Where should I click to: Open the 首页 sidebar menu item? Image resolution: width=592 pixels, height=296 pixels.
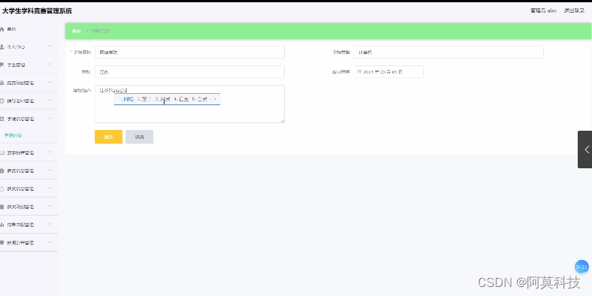pyautogui.click(x=29, y=29)
